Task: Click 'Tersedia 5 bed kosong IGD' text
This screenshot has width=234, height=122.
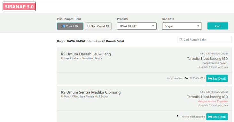Action: [x=207, y=97]
